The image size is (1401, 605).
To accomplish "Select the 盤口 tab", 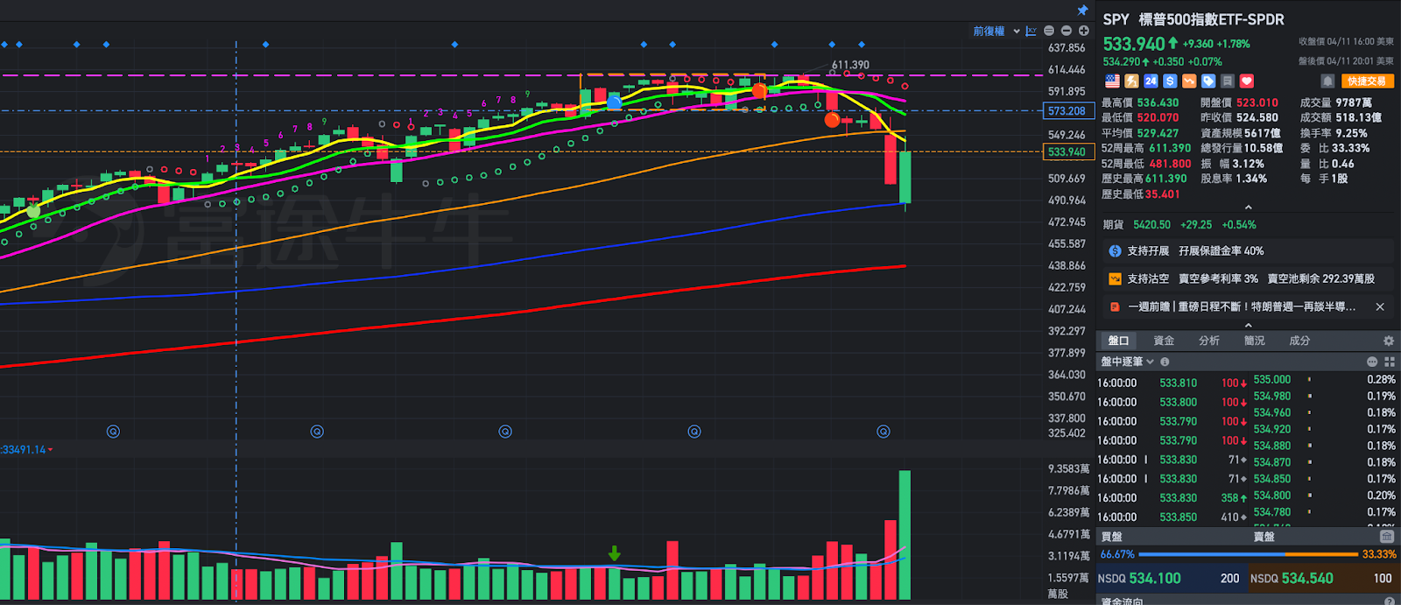I will click(1118, 341).
